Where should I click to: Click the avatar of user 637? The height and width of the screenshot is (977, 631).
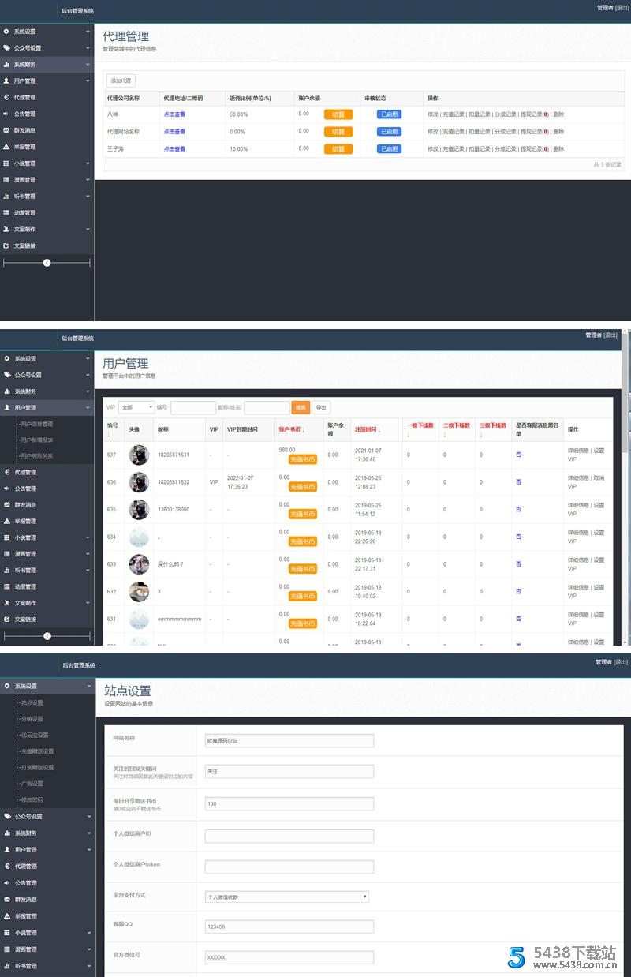[139, 455]
